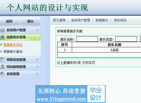Expand the 相册信息管理 section with plus icon
This screenshot has height=103, width=141.
[37, 59]
